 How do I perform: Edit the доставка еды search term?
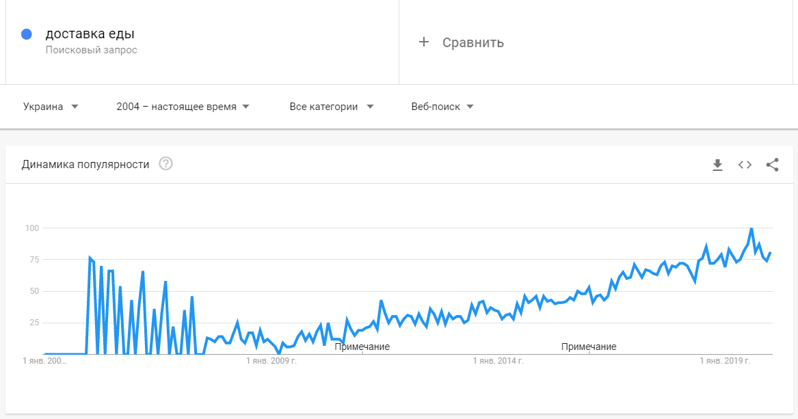pyautogui.click(x=90, y=34)
